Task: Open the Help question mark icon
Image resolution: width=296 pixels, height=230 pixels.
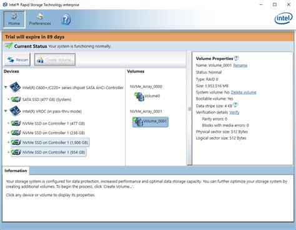Action: pyautogui.click(x=66, y=20)
